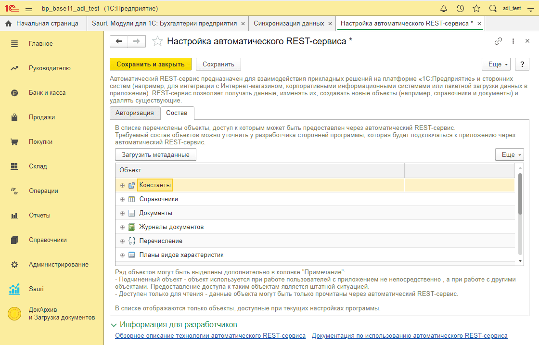Image resolution: width=539 pixels, height=345 pixels.
Task: Go back with the left arrow button
Action: coord(119,41)
